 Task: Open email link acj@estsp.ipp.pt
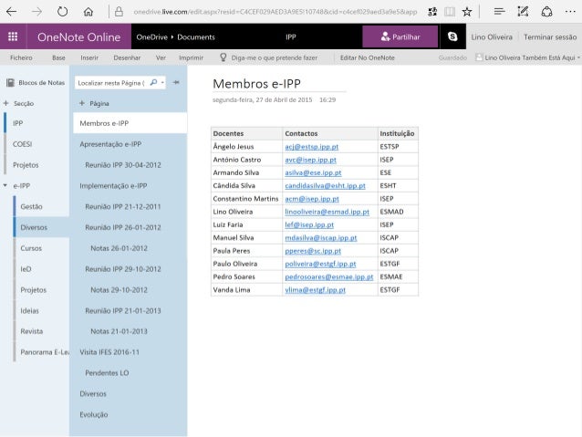[x=311, y=146]
